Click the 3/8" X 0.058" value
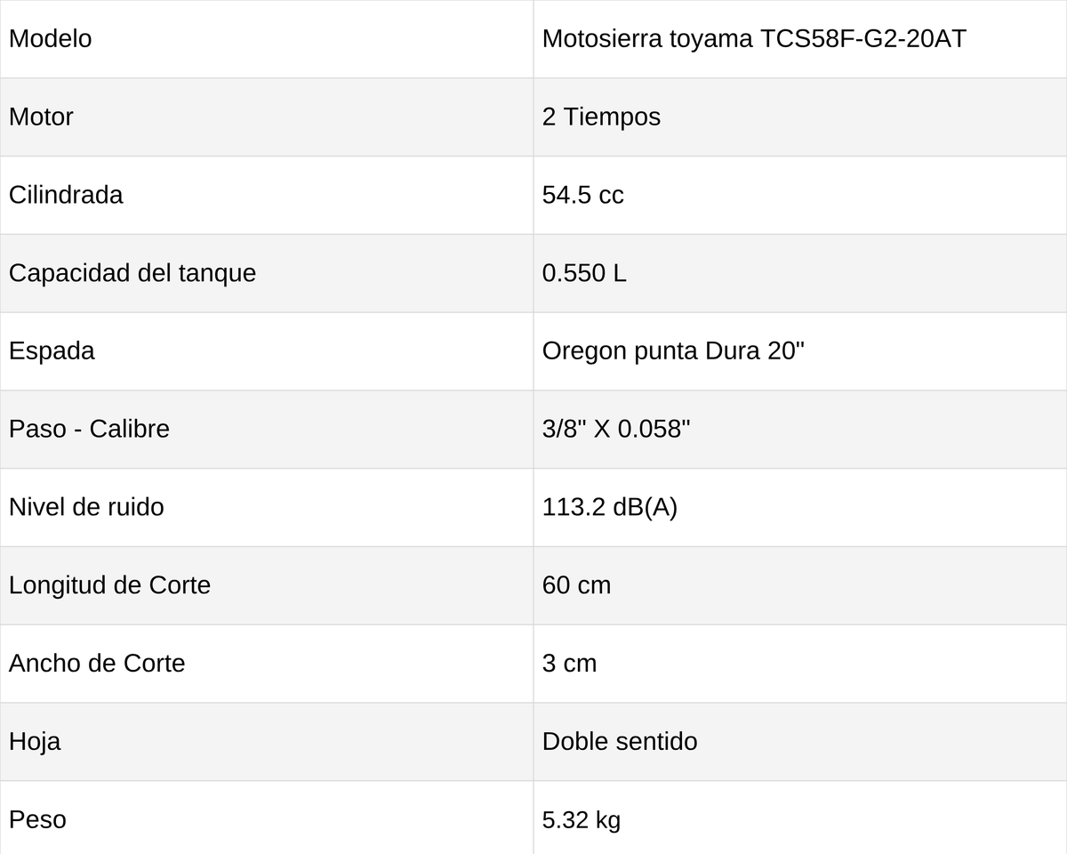Screen dimensions: 1067x854 (x=616, y=429)
